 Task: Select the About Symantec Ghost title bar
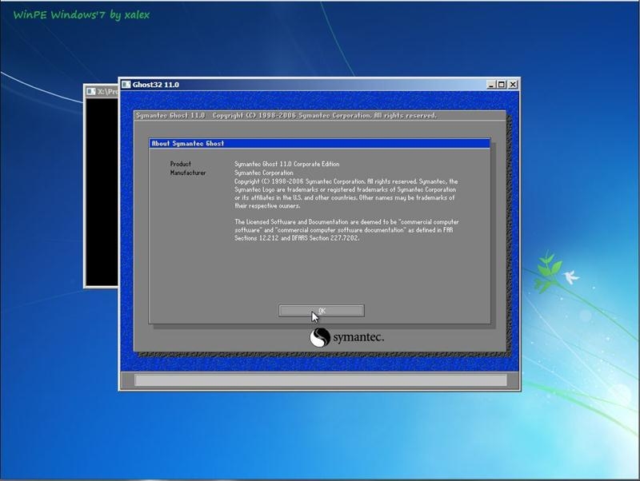coord(319,144)
